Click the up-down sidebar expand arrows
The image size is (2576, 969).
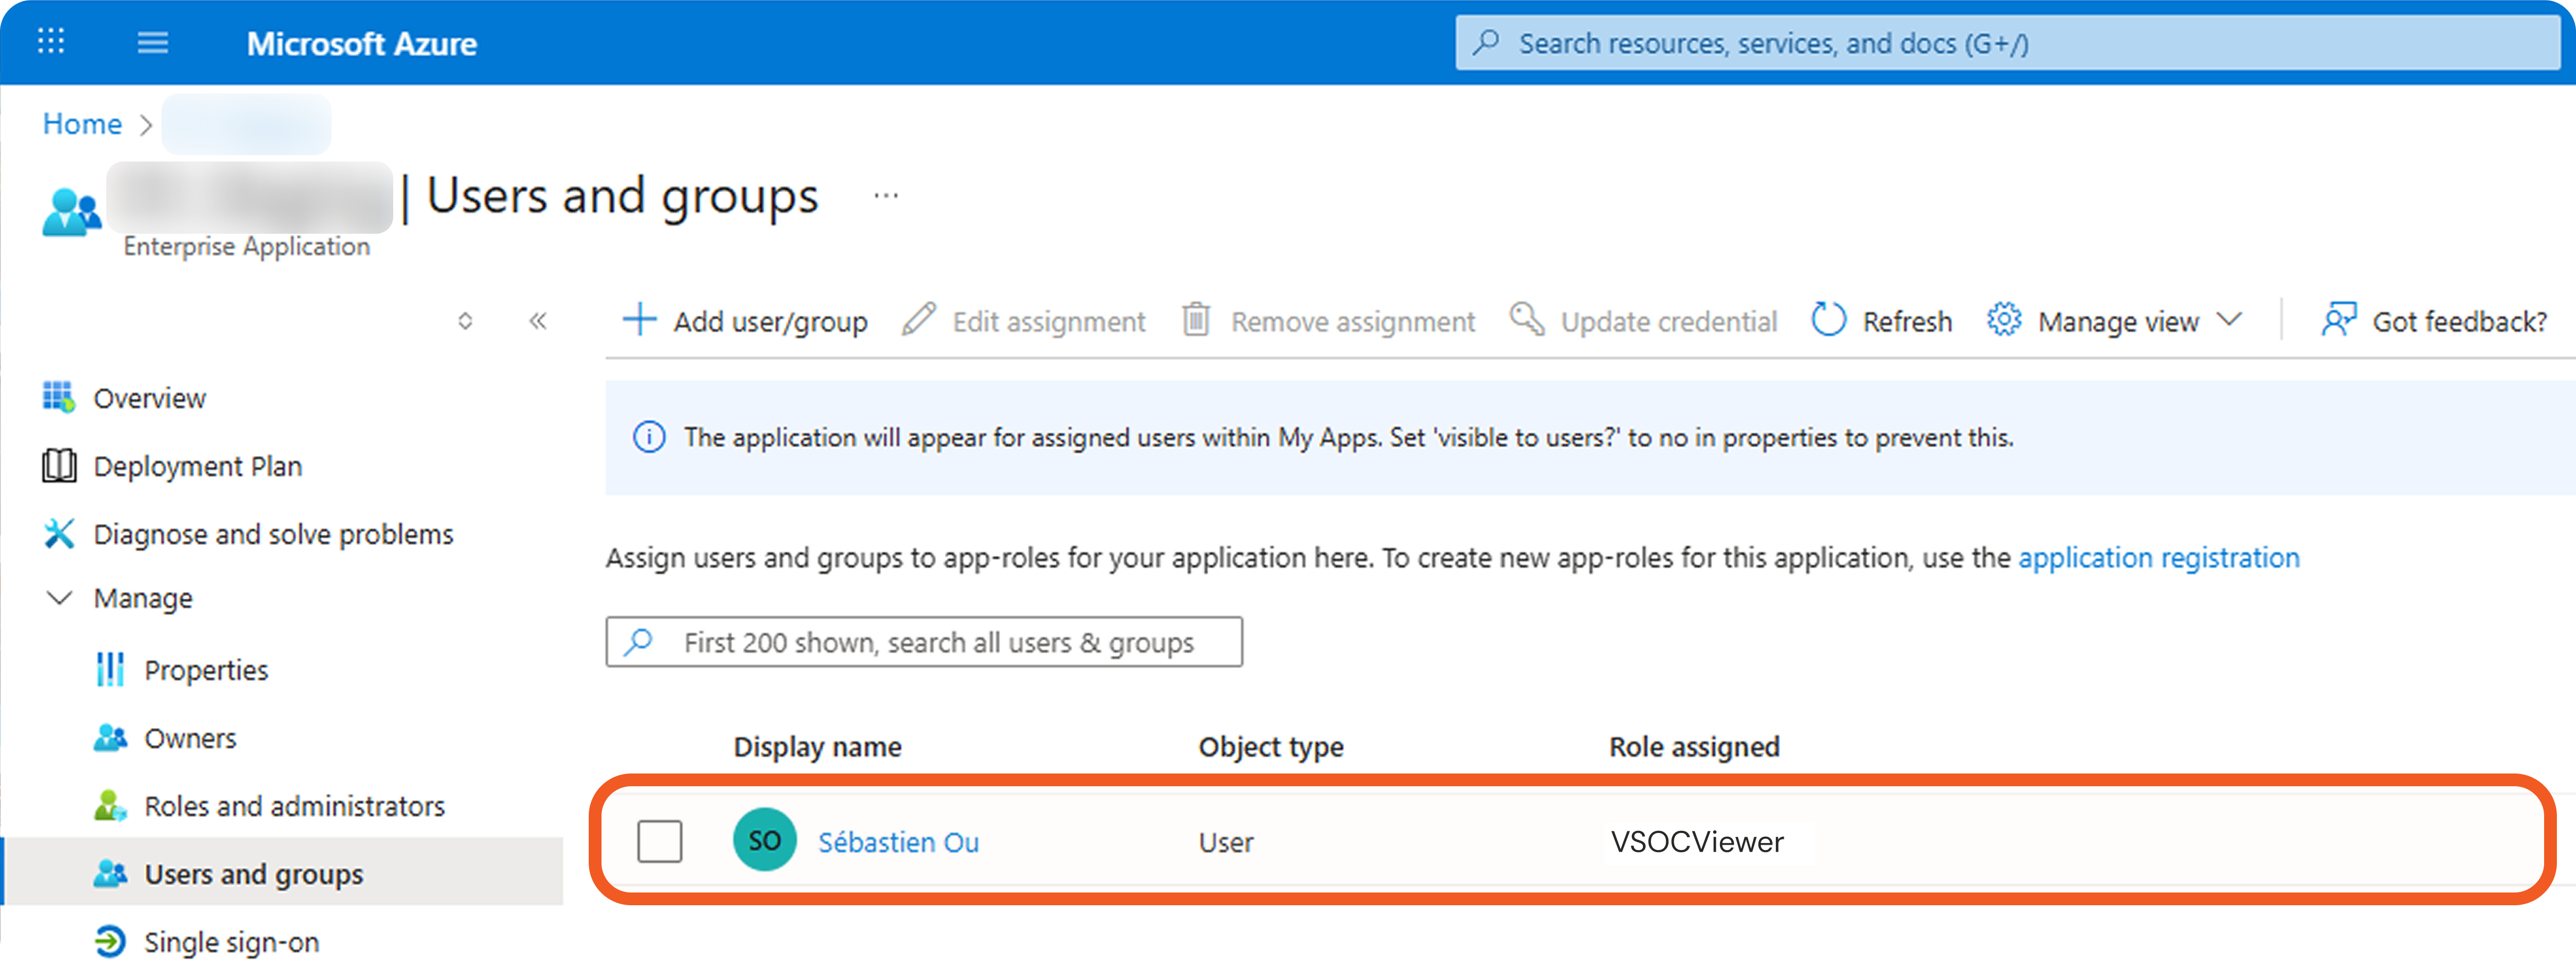pyautogui.click(x=465, y=321)
